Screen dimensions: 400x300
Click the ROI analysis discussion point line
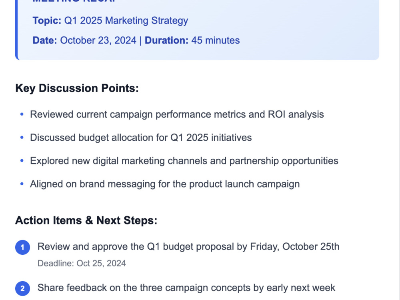pos(177,114)
